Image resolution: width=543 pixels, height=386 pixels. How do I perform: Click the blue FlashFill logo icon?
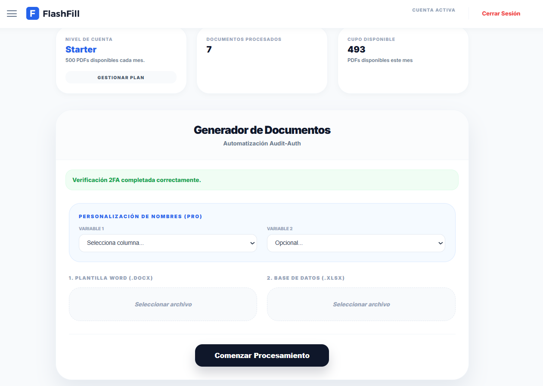[x=33, y=13]
